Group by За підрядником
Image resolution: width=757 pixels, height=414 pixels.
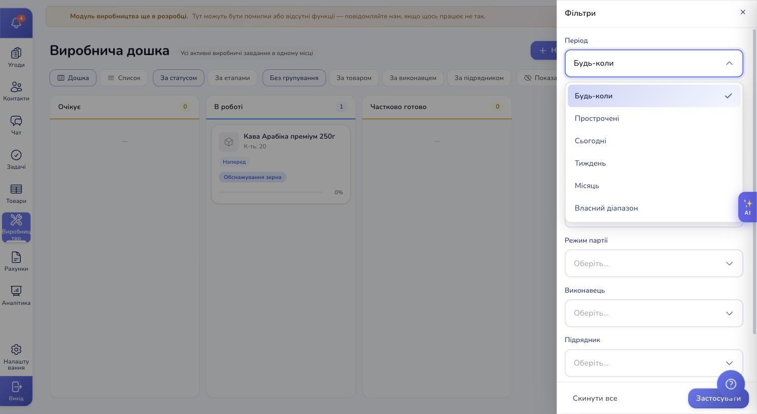pyautogui.click(x=479, y=78)
